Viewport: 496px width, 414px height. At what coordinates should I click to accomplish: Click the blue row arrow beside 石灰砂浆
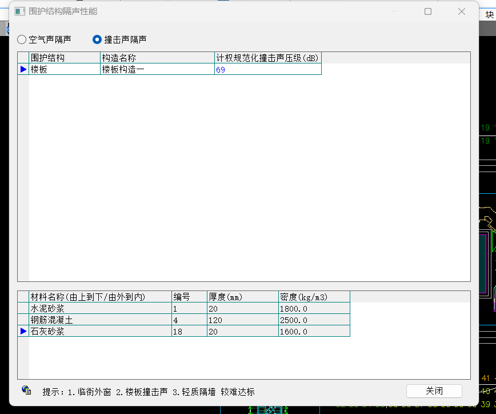23,331
